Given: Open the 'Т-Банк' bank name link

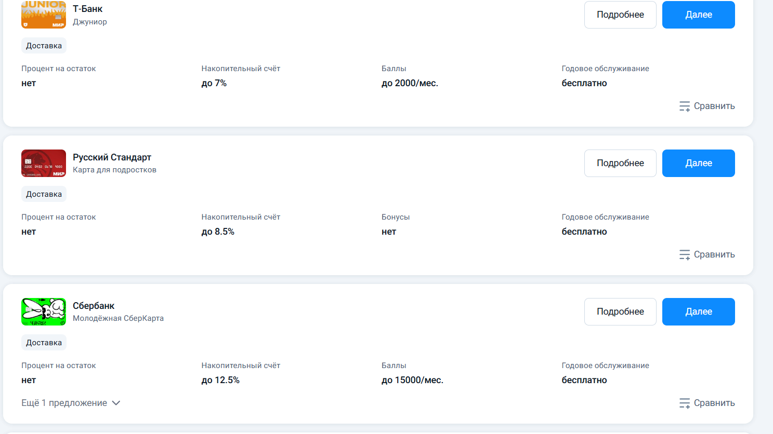Looking at the screenshot, I should 87,9.
